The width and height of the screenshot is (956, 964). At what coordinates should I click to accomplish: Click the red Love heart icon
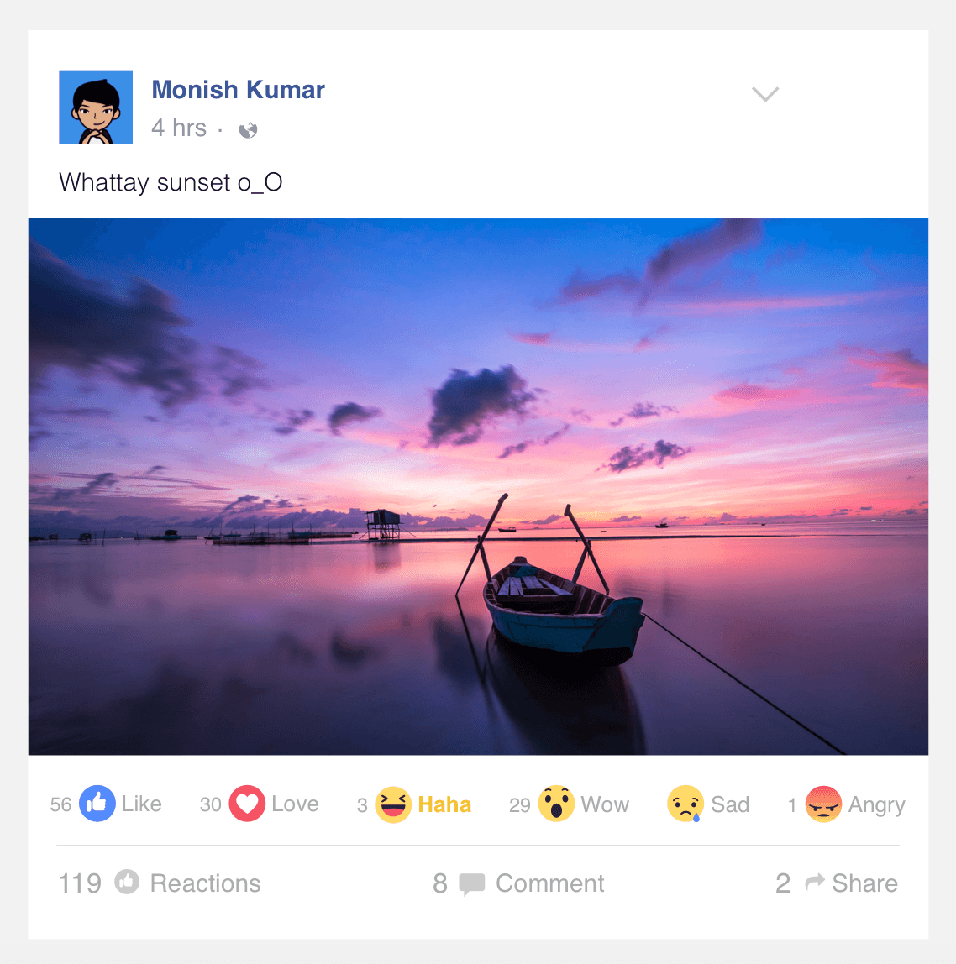point(247,804)
